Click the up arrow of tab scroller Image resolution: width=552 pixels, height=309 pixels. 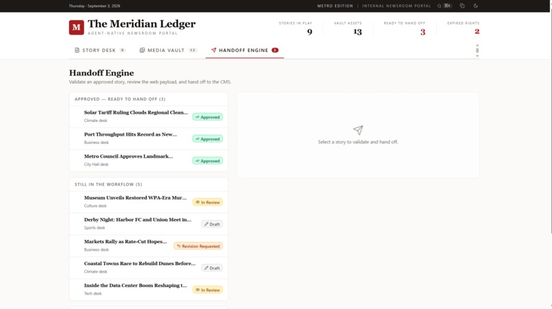477,45
